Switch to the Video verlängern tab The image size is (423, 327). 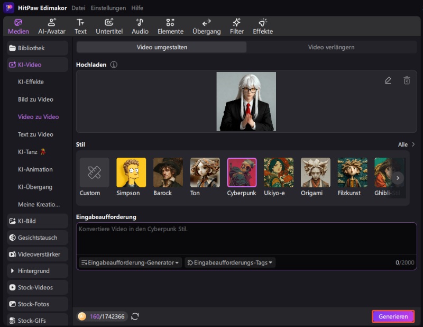click(x=331, y=47)
